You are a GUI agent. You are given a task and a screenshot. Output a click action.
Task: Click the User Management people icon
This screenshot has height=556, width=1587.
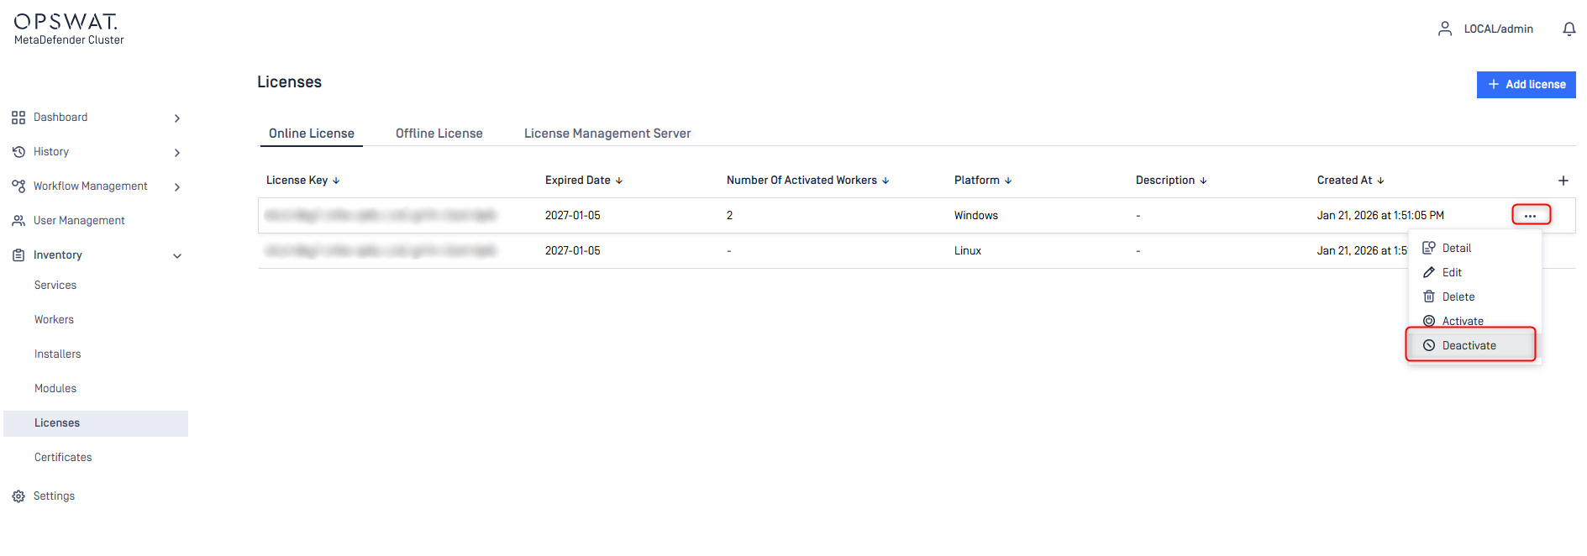click(x=18, y=221)
